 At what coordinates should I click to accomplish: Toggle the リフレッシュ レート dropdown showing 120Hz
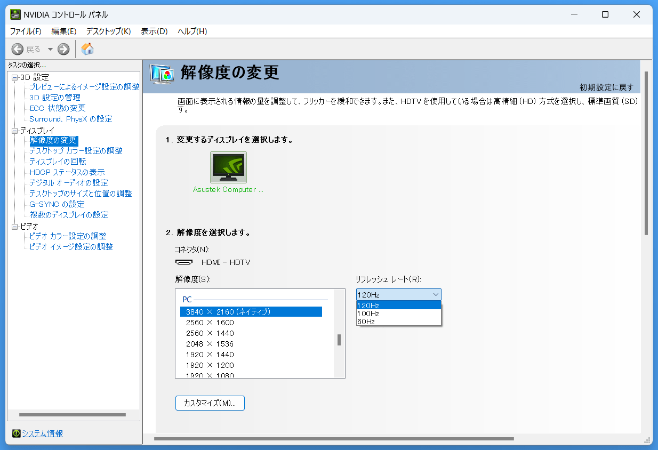point(399,294)
